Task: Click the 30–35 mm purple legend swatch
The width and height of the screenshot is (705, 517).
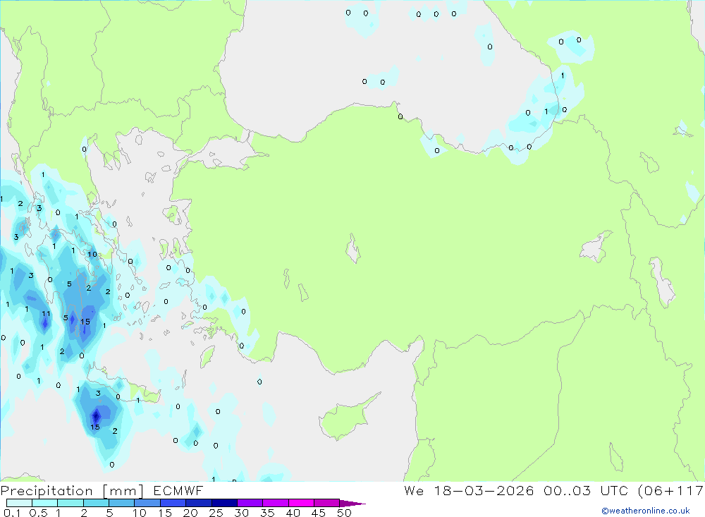Action: point(250,503)
